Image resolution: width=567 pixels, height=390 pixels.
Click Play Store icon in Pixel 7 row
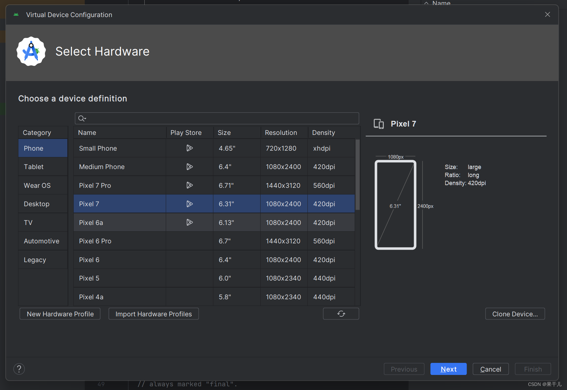[190, 204]
